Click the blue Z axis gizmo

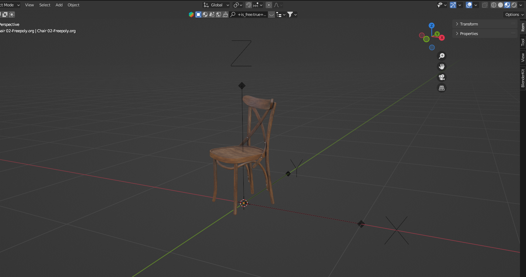tap(431, 26)
